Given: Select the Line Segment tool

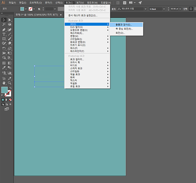Looking at the screenshot, I should point(9,34).
